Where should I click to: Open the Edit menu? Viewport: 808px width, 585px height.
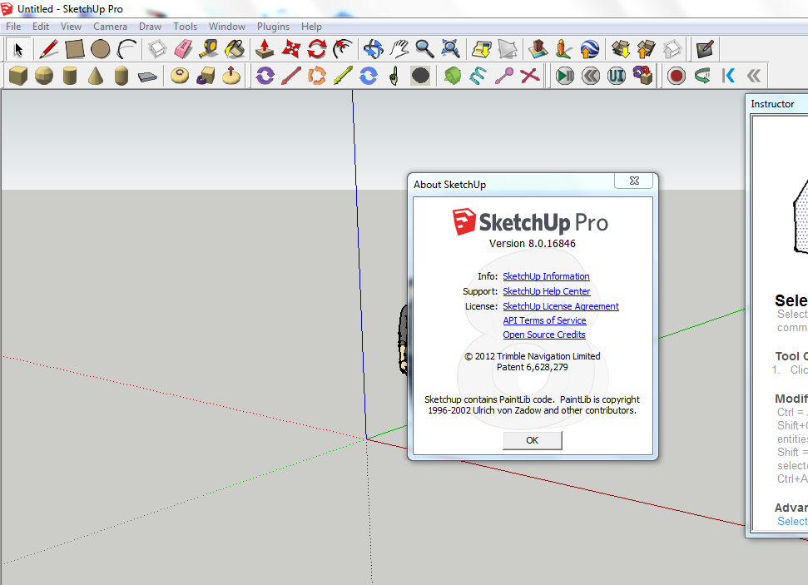click(41, 27)
